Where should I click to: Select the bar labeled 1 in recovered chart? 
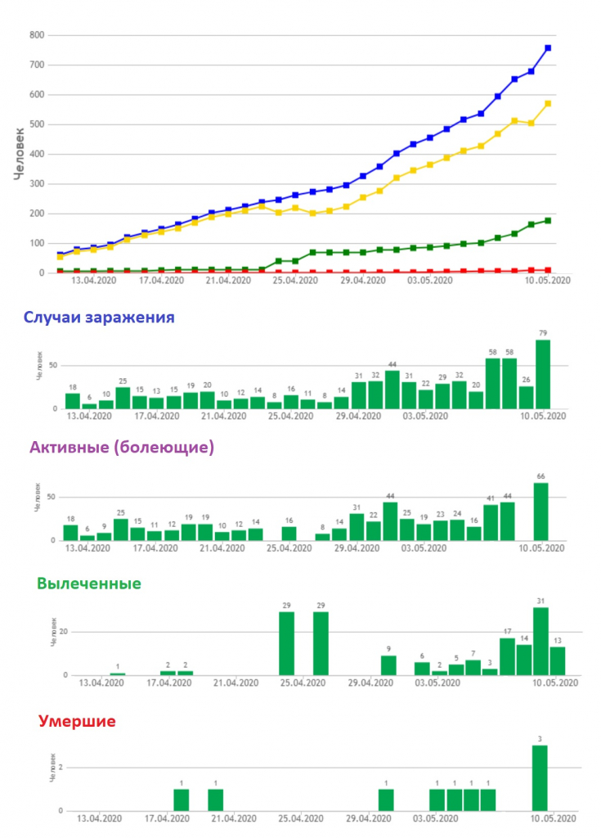click(118, 674)
